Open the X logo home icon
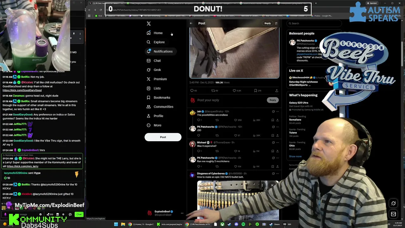405x228 pixels. 149,23
